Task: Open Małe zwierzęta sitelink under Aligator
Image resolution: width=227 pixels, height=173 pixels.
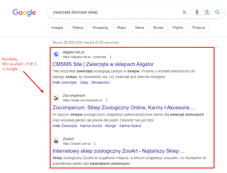Action: pyautogui.click(x=64, y=82)
